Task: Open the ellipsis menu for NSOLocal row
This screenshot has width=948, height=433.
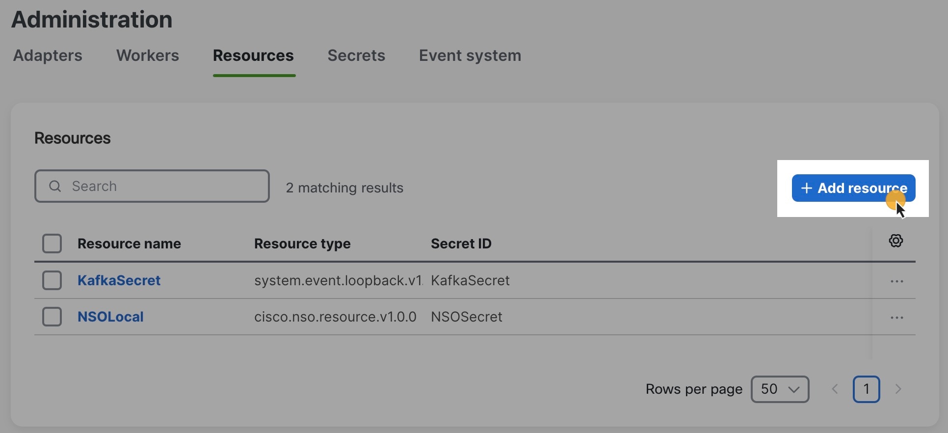Action: tap(896, 317)
